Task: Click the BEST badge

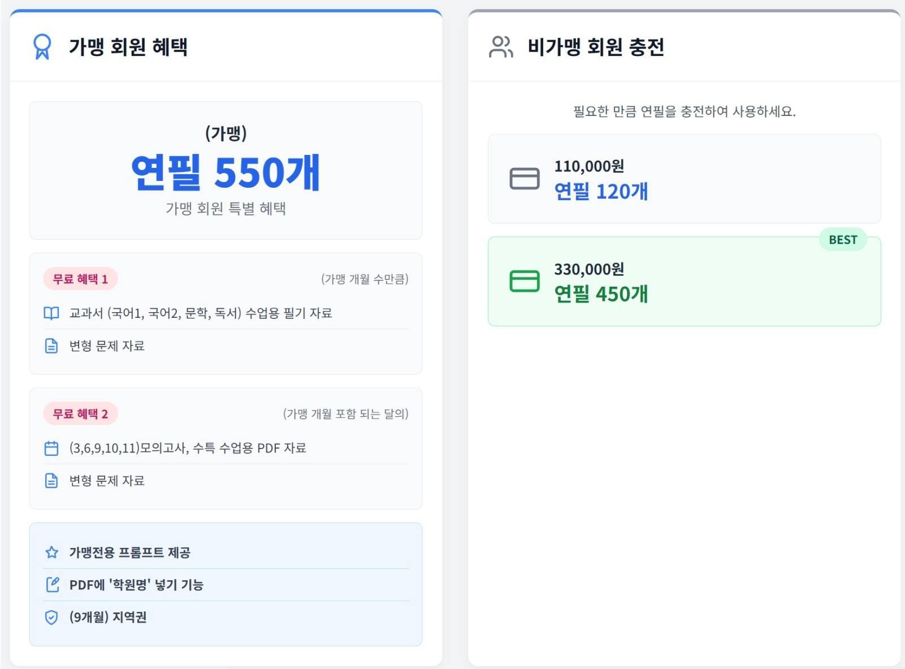Action: pyautogui.click(x=843, y=240)
